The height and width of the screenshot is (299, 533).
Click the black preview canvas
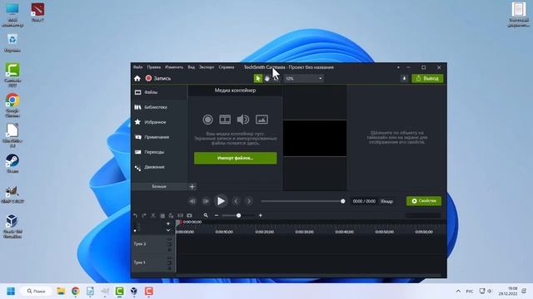[315, 138]
